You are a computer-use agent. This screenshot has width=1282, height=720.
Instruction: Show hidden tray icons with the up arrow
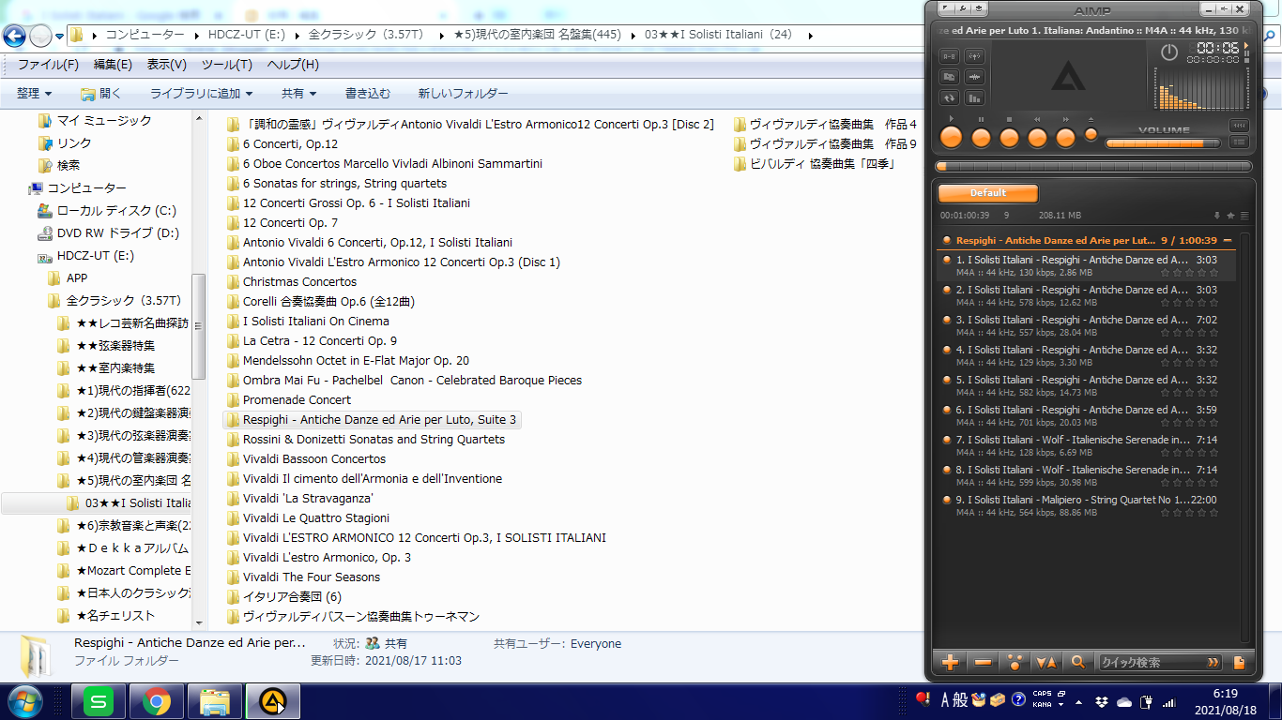(1078, 701)
